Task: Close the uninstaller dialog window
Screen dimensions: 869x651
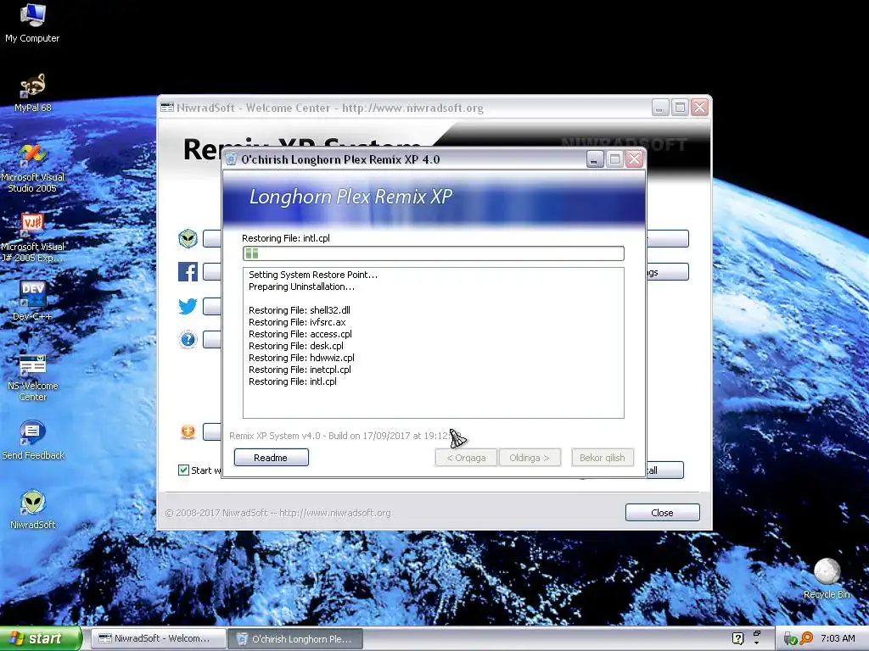Action: coord(635,159)
